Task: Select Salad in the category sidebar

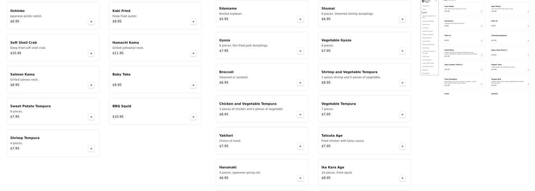Action: 425,13
